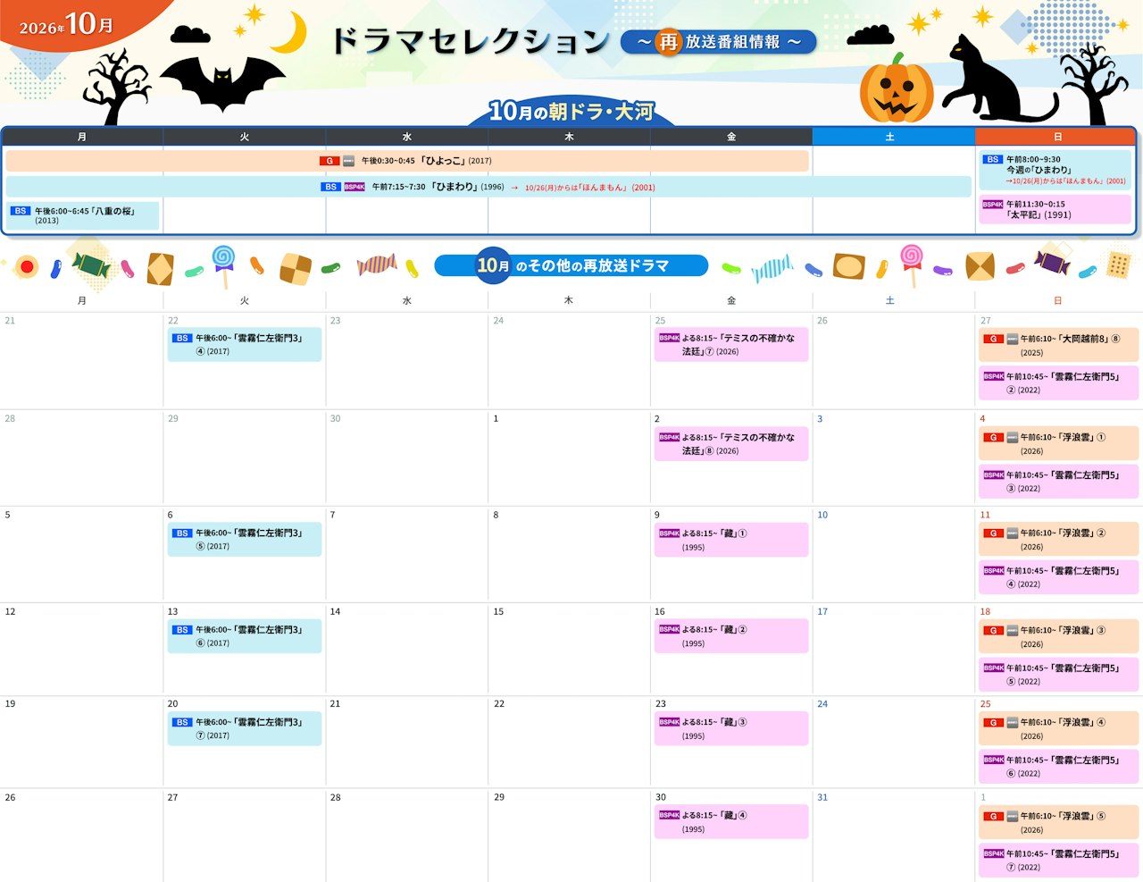Click the blue 土 header in the top table

(894, 137)
